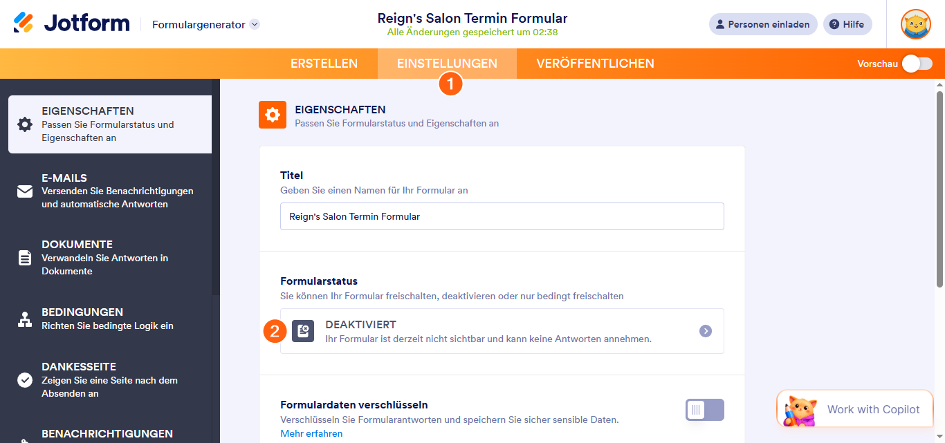Click the Bedingungen logic tree icon
The width and height of the screenshot is (945, 443).
pyautogui.click(x=25, y=319)
